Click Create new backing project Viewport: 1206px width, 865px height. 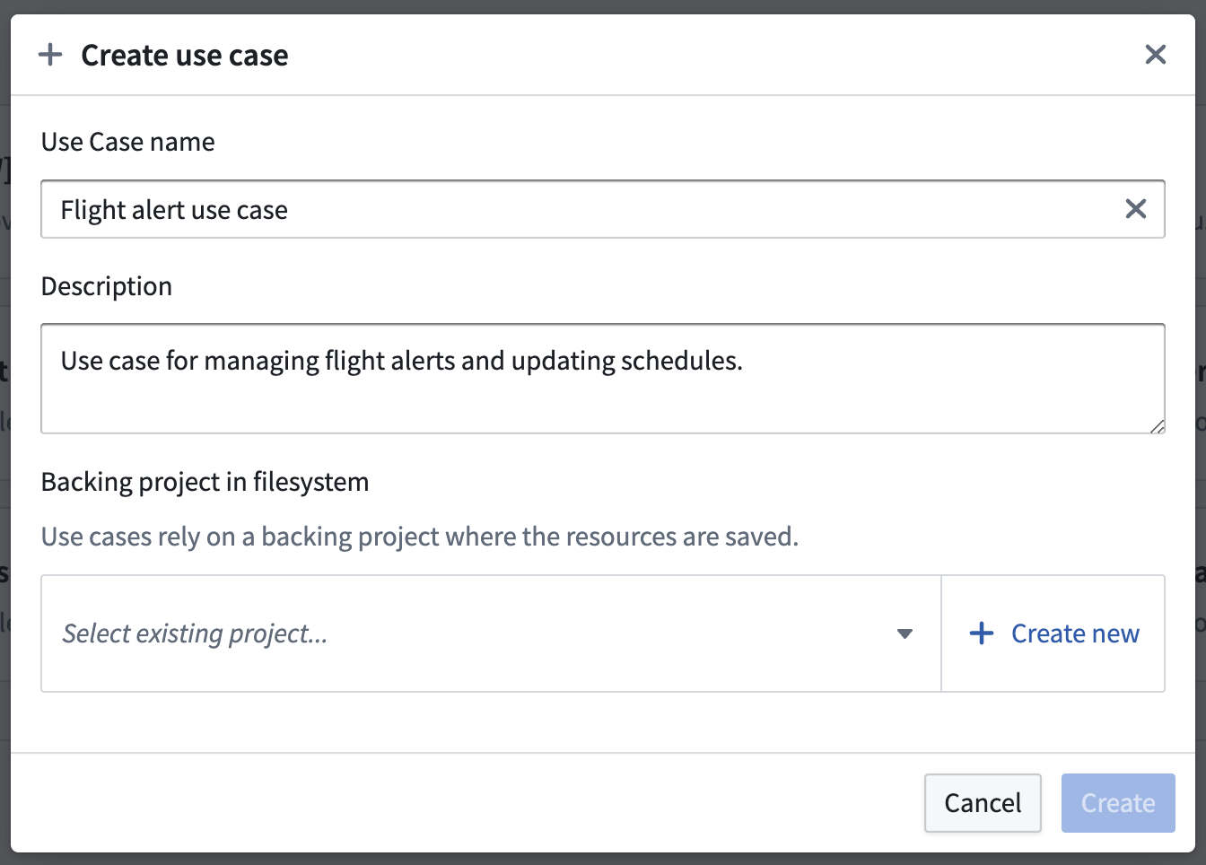1053,633
